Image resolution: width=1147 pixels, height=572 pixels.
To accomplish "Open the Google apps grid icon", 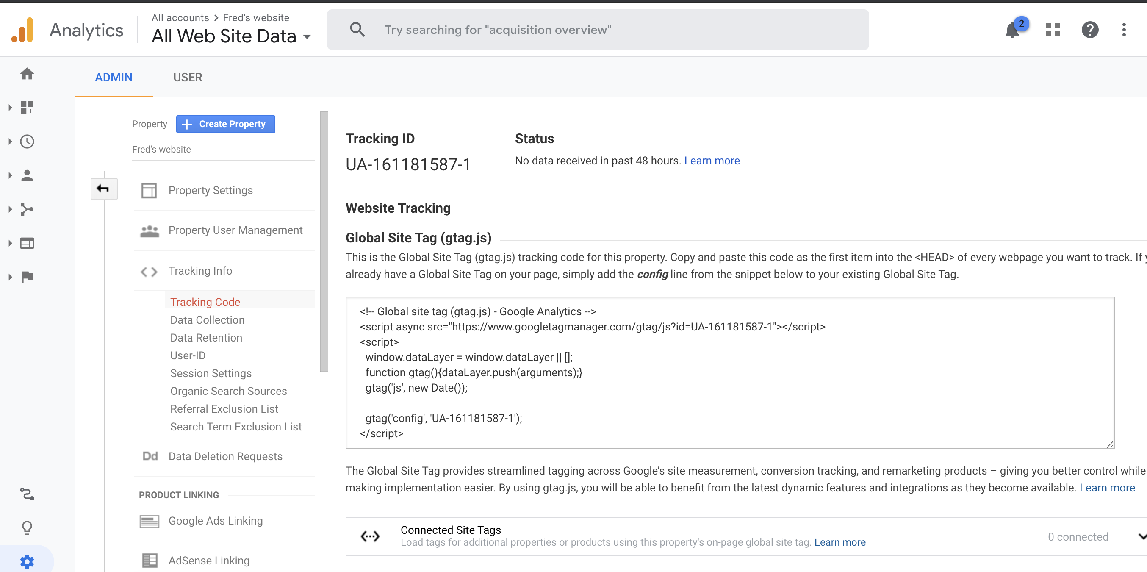I will [x=1053, y=30].
